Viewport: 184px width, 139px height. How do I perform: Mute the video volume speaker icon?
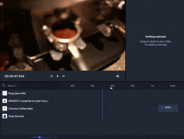[x=118, y=76]
